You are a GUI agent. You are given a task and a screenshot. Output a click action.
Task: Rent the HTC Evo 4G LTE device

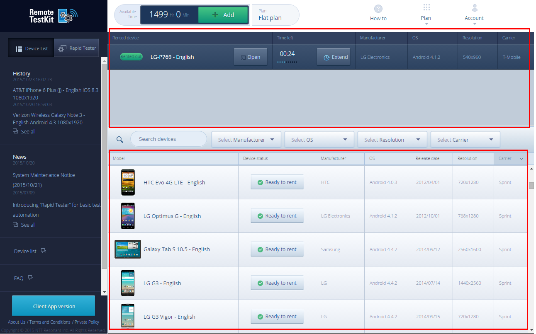point(277,182)
